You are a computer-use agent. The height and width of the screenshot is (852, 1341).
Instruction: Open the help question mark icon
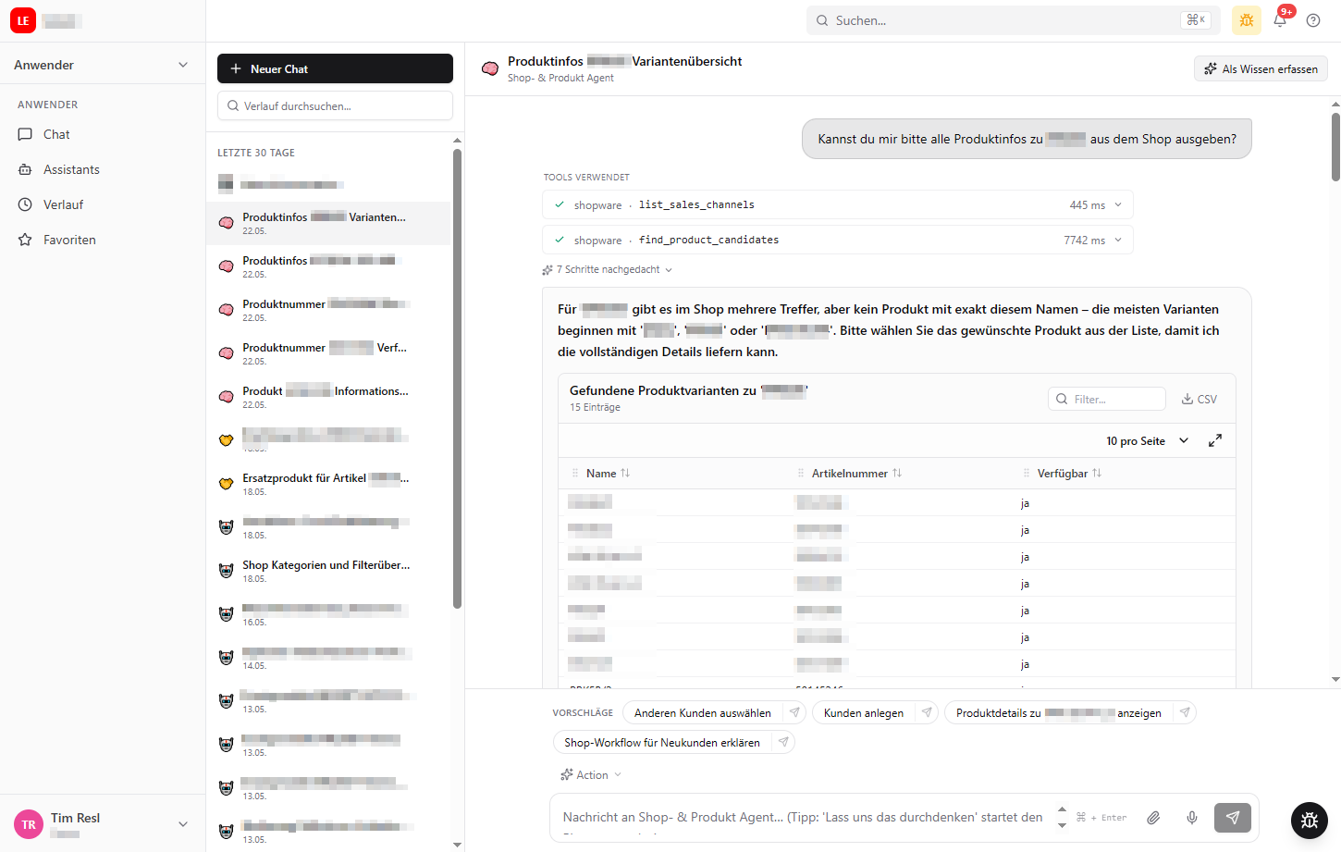tap(1313, 20)
